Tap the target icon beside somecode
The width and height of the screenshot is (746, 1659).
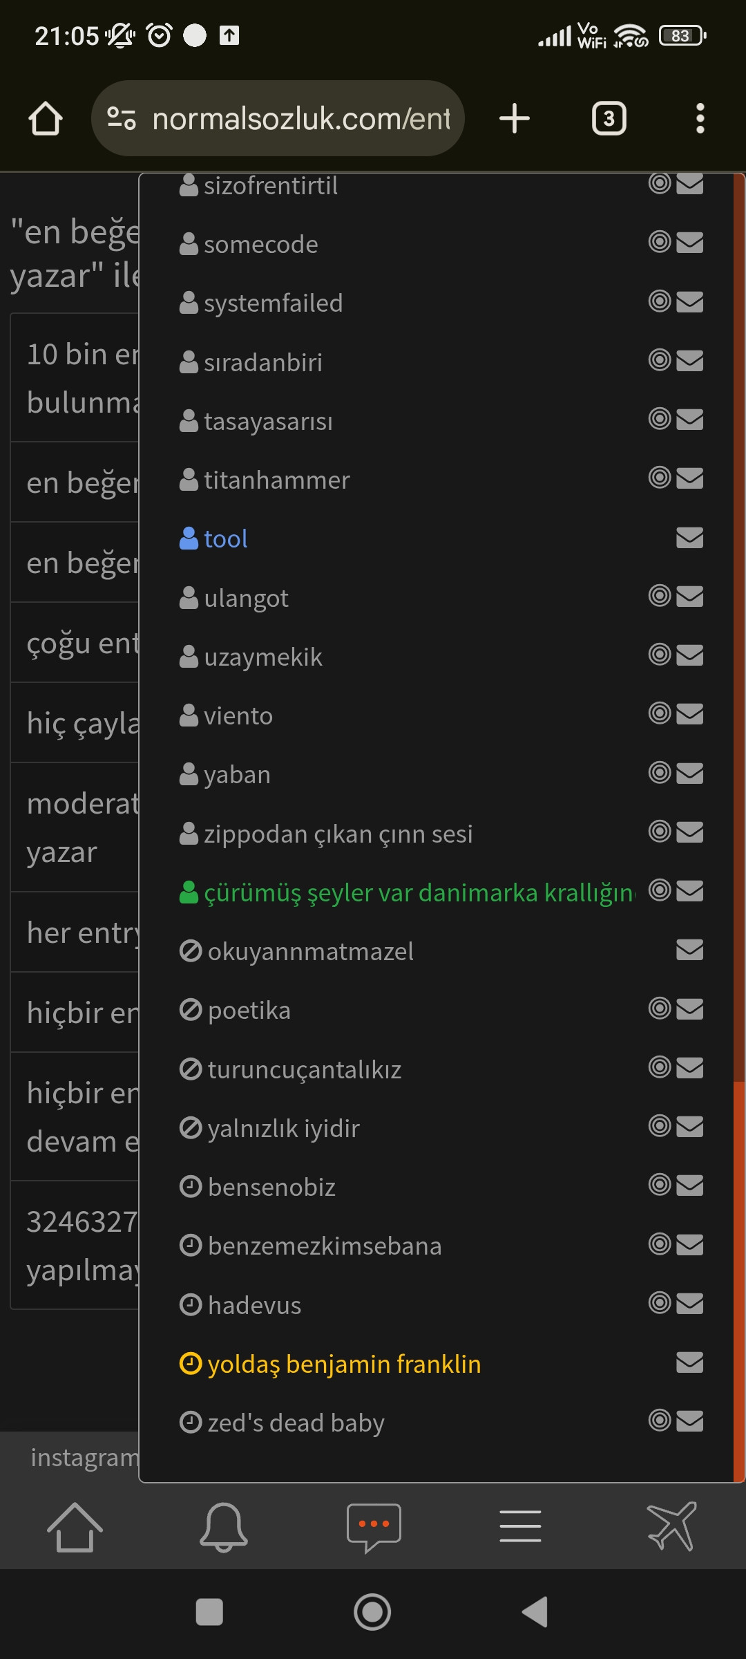(660, 242)
